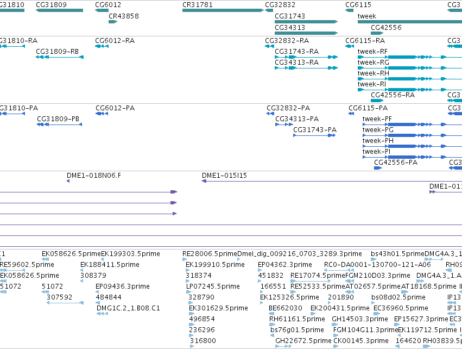Click the CG31809-PB protein glyph
Viewport: 462px width, 349px height.
pyautogui.click(x=59, y=124)
